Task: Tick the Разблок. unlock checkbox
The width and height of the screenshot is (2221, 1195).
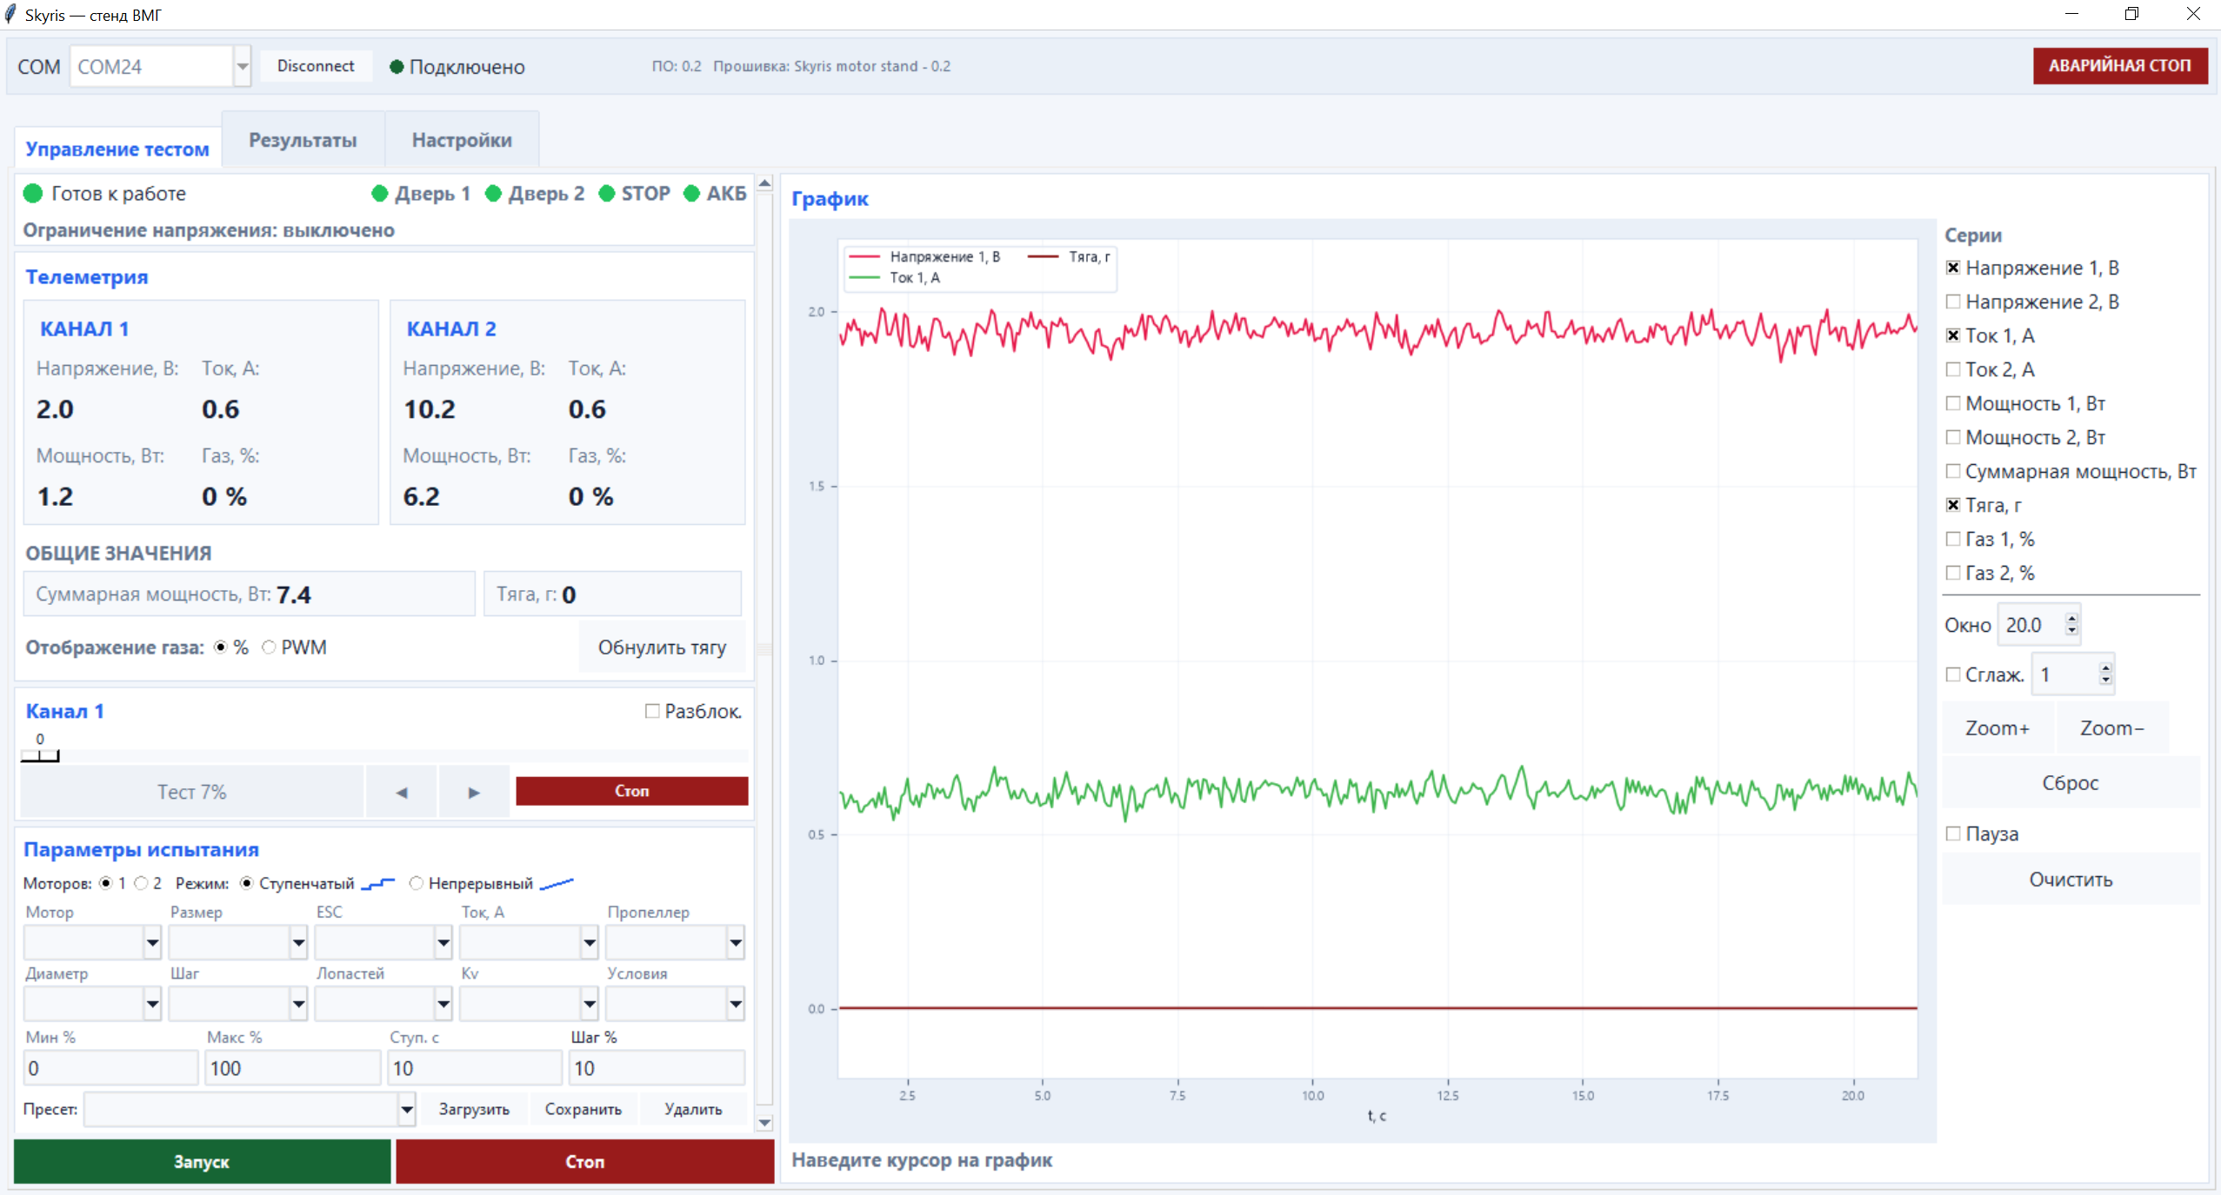Action: pyautogui.click(x=652, y=711)
